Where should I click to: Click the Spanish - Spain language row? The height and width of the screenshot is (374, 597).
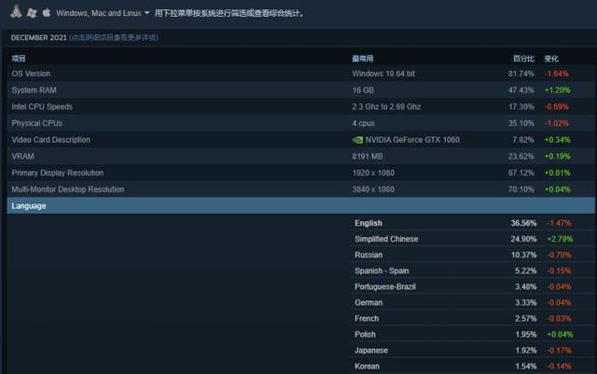472,270
